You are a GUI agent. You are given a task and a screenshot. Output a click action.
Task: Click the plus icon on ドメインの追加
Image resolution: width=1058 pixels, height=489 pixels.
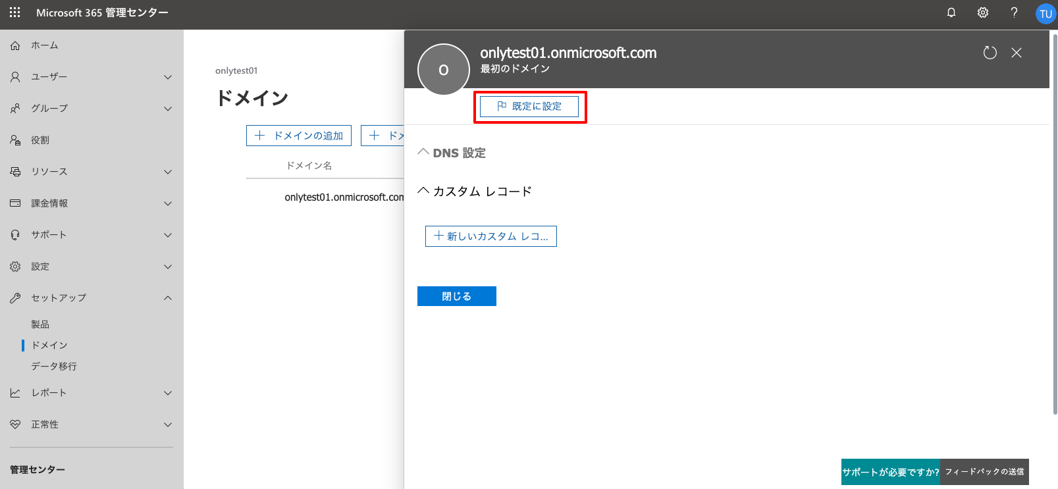pos(260,136)
